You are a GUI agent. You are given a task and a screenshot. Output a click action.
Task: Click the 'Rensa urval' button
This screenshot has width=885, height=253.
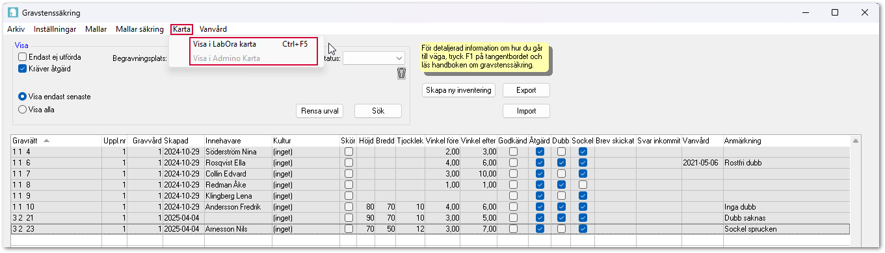pos(319,111)
